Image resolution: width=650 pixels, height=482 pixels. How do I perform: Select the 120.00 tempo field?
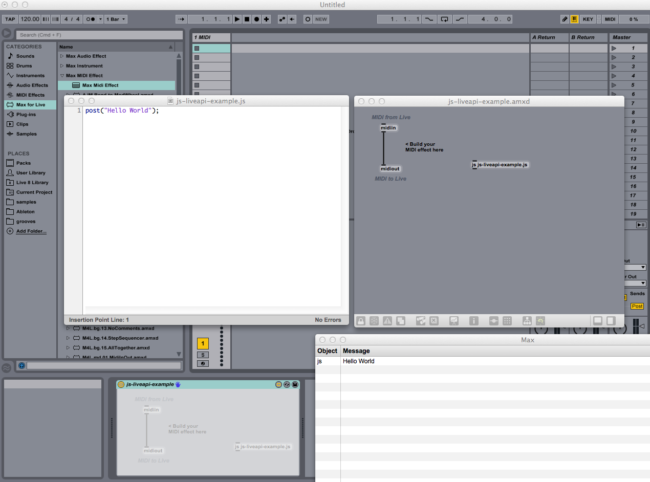pos(30,19)
